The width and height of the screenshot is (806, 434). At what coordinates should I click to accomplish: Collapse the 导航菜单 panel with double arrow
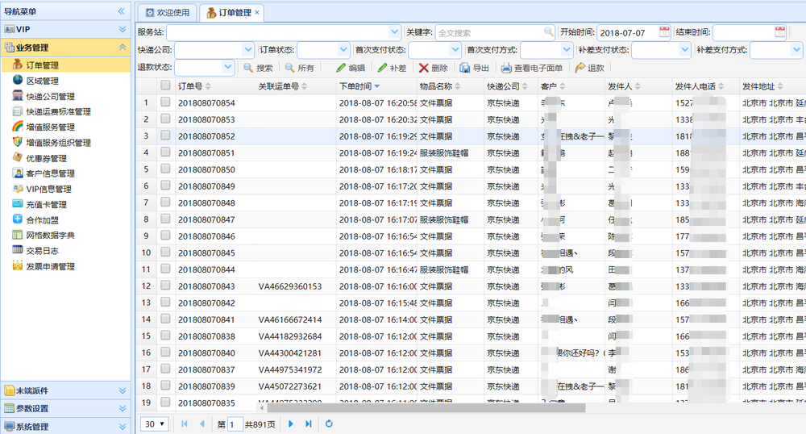click(122, 11)
